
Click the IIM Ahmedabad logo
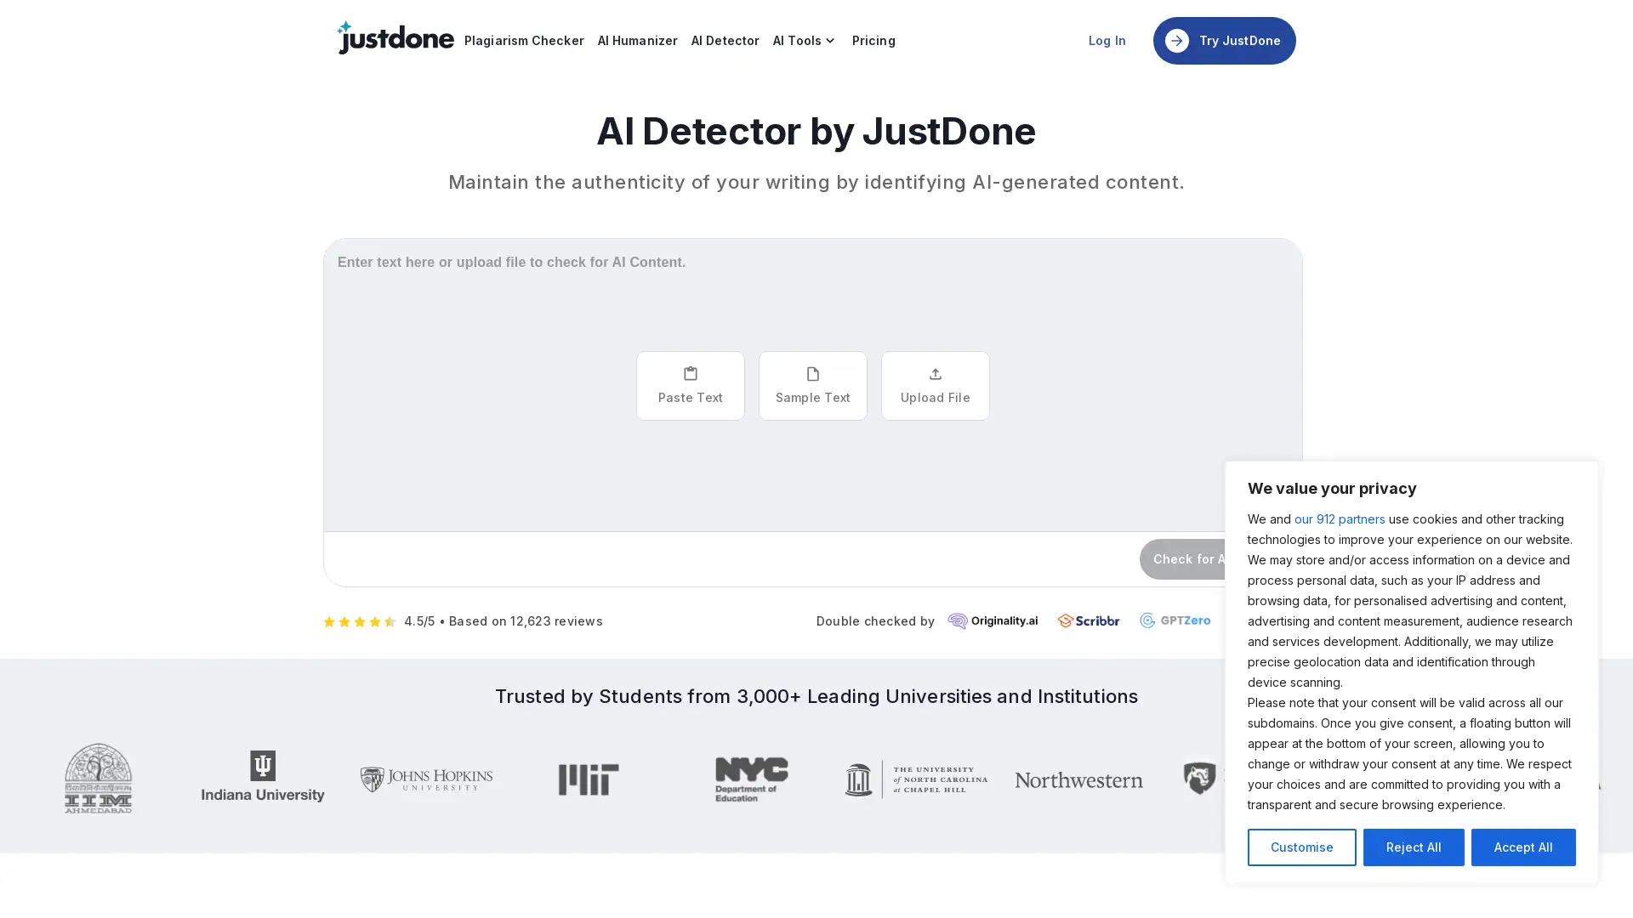coord(98,779)
